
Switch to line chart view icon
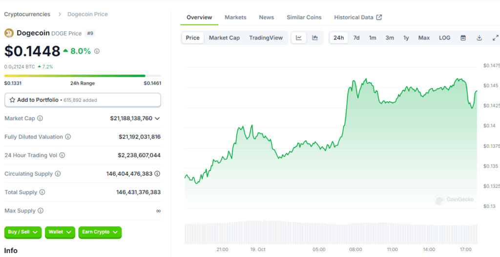point(299,38)
